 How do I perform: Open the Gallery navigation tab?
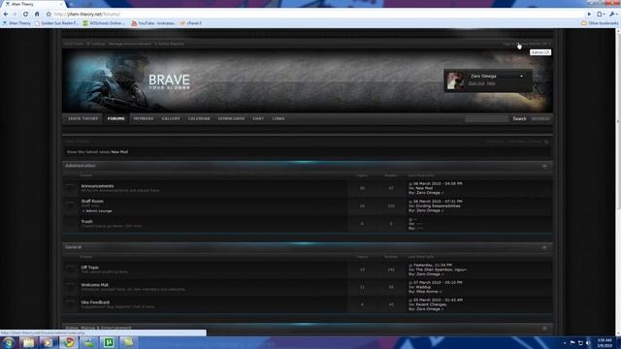tap(171, 118)
